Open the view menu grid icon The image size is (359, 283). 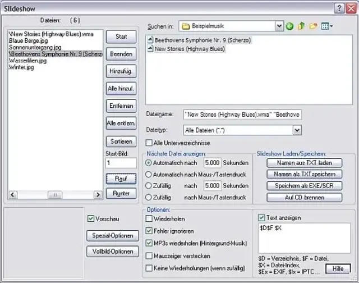pos(326,26)
